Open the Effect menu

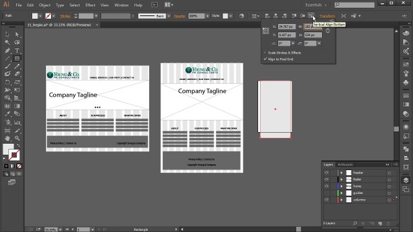(90, 5)
